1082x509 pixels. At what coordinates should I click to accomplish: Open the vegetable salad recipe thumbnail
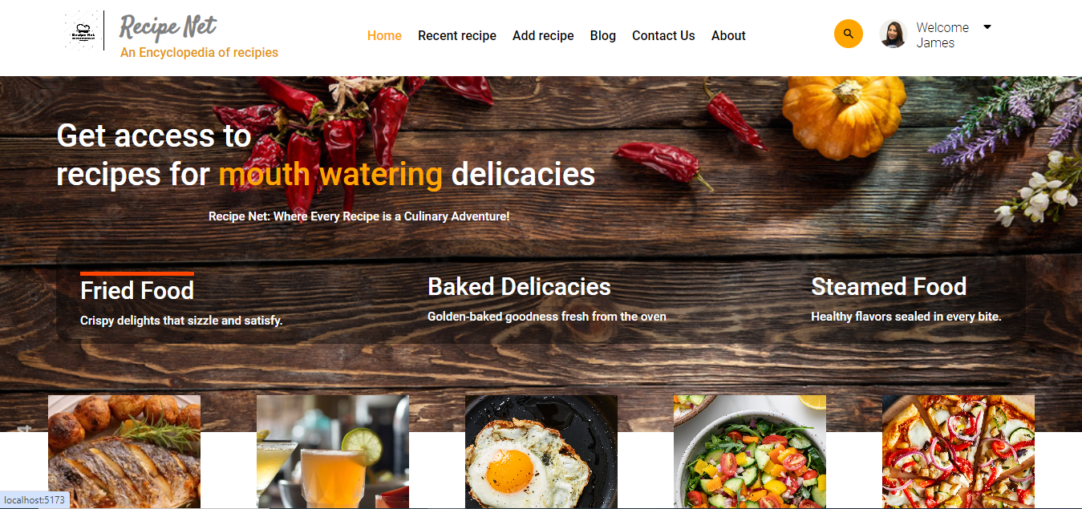[x=750, y=451]
